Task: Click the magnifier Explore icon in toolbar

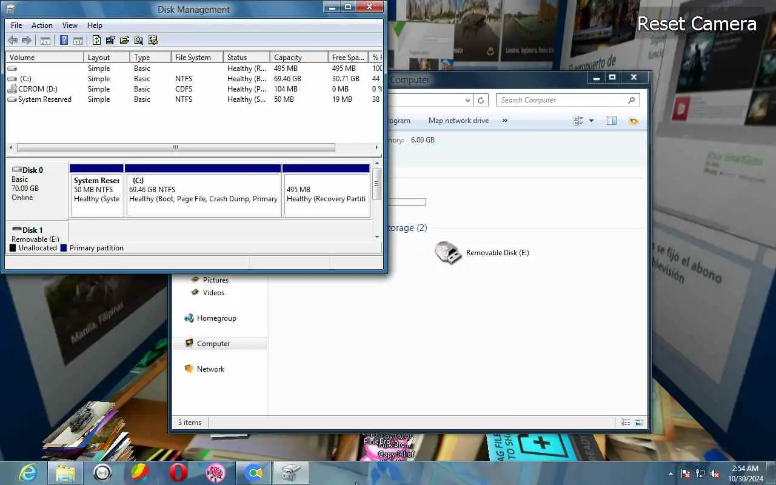Action: pyautogui.click(x=138, y=41)
